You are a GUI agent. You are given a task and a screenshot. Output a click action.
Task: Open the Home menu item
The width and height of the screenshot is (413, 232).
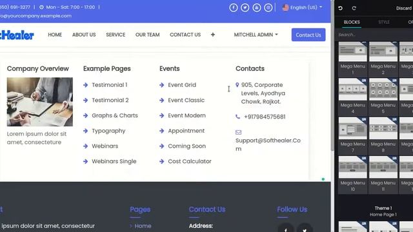pos(55,35)
